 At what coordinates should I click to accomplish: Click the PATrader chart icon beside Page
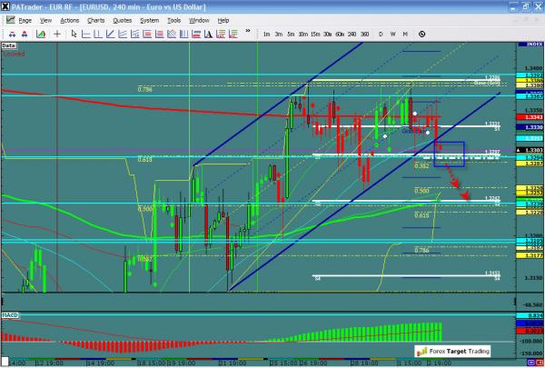[8, 19]
